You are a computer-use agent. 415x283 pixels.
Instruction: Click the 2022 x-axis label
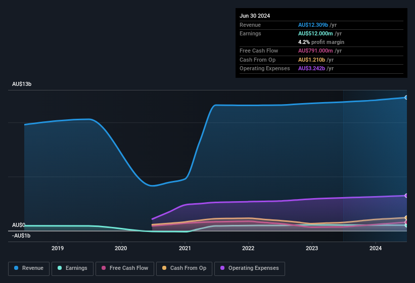(x=248, y=248)
